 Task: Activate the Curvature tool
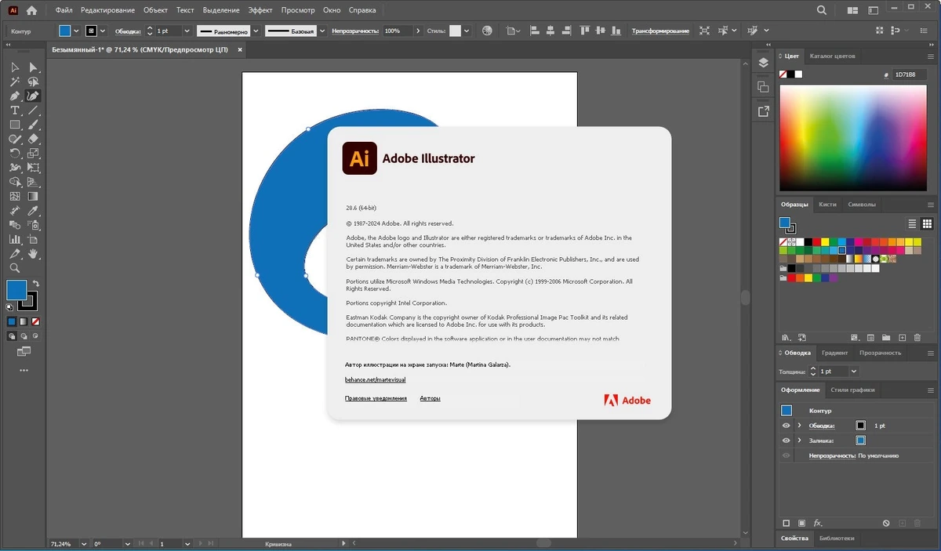point(33,96)
